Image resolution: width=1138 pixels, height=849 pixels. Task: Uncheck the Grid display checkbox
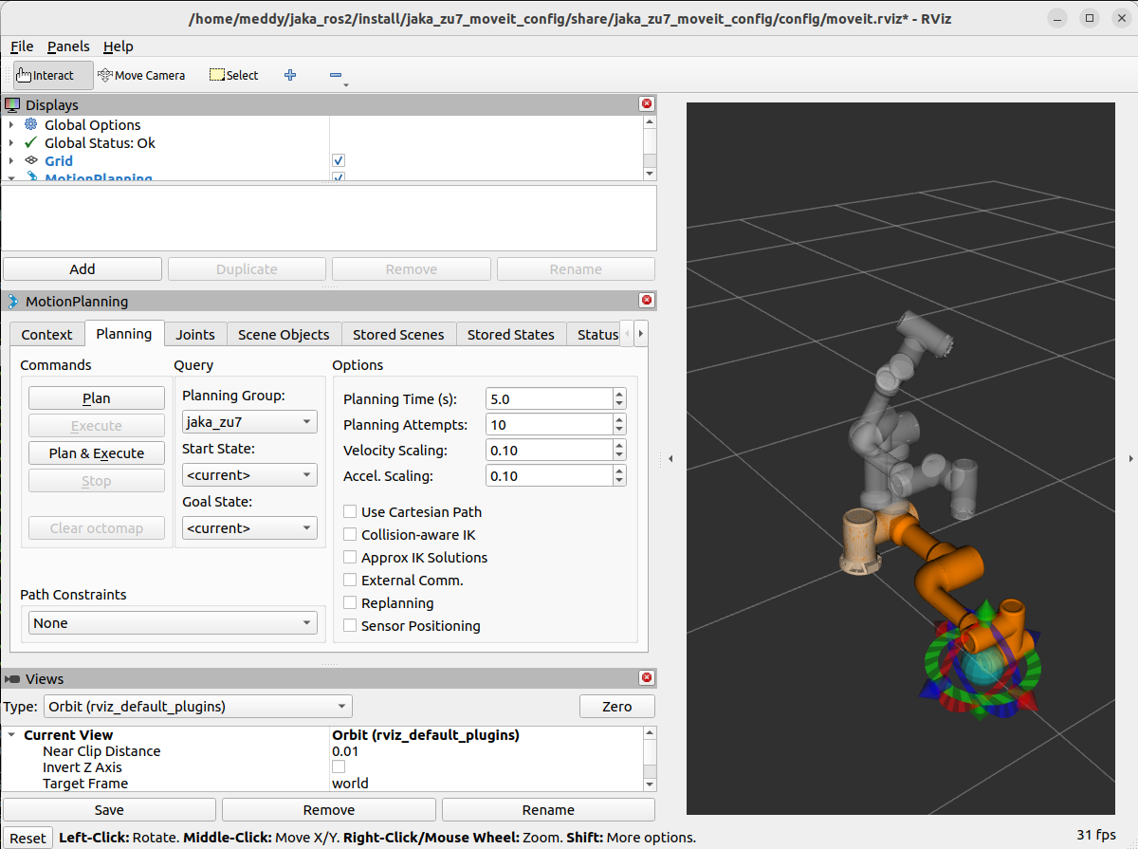pos(338,160)
